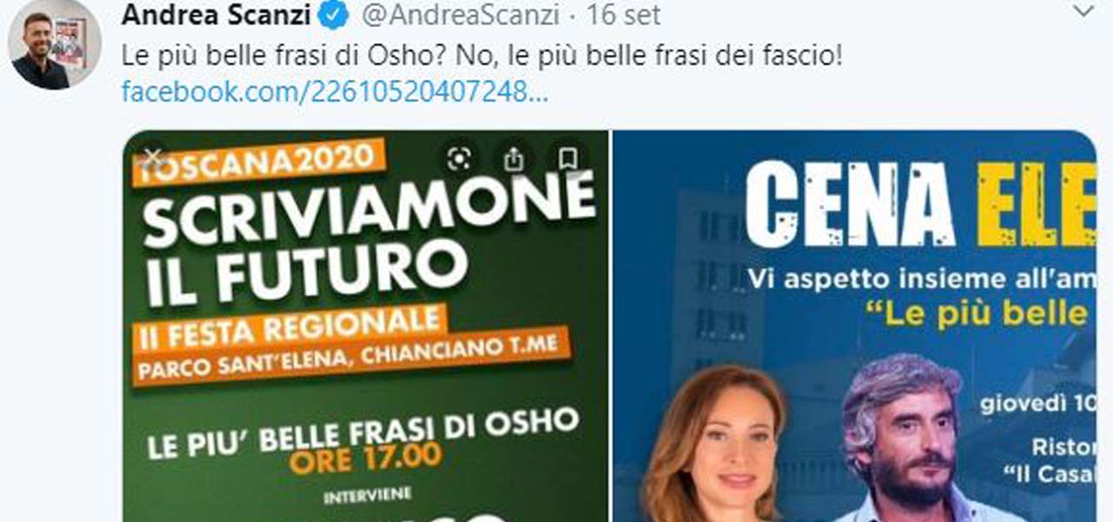Click the bookmark save icon on the poster
The width and height of the screenshot is (1113, 522).
point(568,158)
